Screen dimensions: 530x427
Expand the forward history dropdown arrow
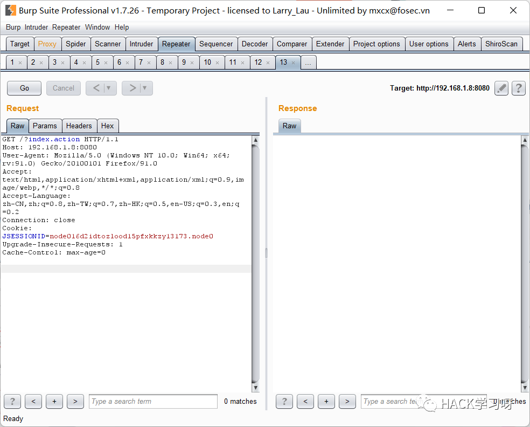(x=145, y=88)
